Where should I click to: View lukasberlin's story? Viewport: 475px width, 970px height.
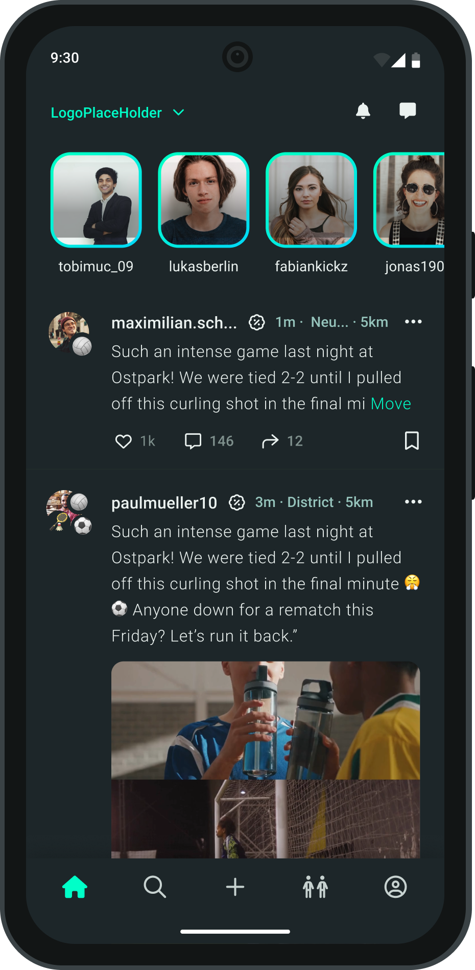click(x=204, y=200)
